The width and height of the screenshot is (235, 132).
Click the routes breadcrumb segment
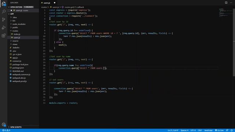tap(44, 7)
